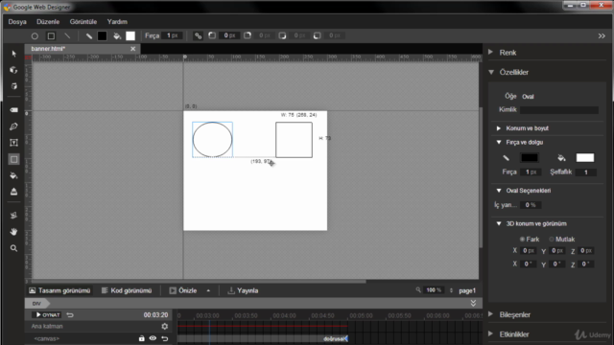614x345 pixels.
Task: Select the Tag tool
Action: point(13,110)
